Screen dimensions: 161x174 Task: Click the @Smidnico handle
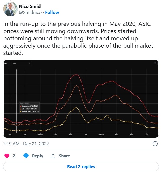click(x=30, y=12)
